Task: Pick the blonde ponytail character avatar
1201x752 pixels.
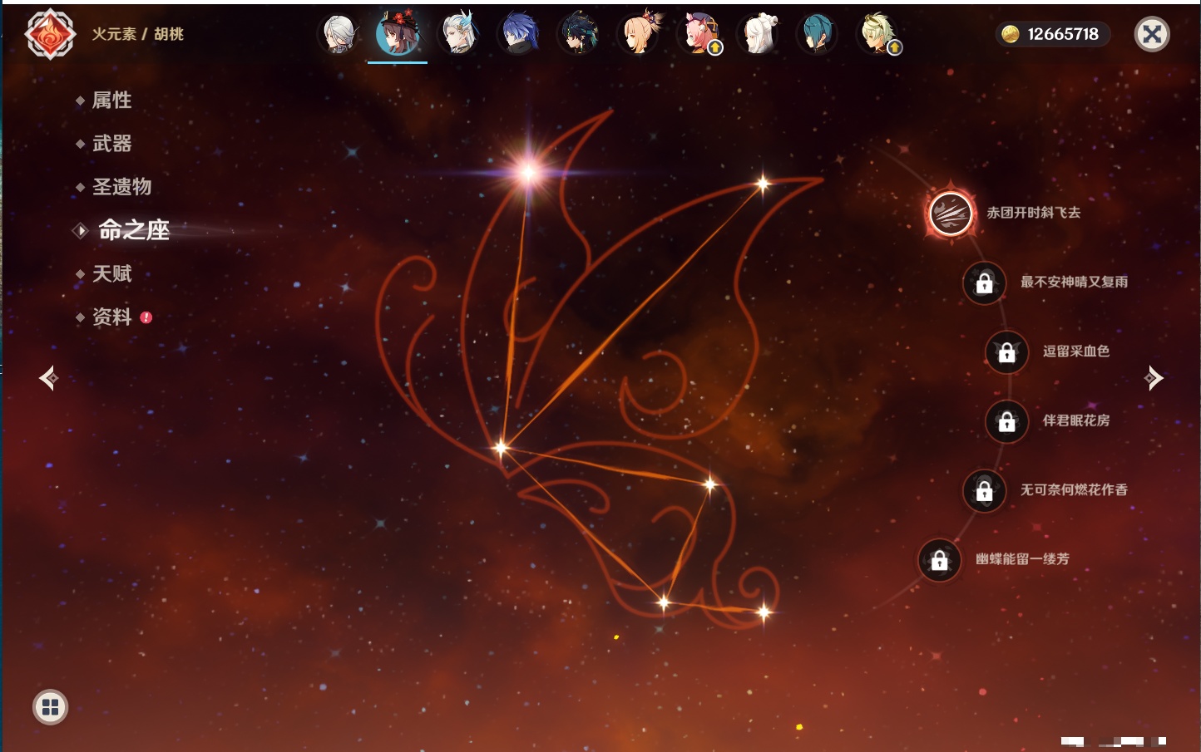Action: [638, 34]
